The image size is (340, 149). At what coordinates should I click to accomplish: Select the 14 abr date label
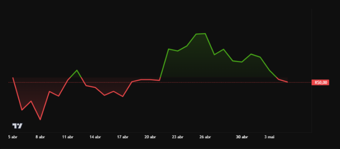tap(95, 137)
